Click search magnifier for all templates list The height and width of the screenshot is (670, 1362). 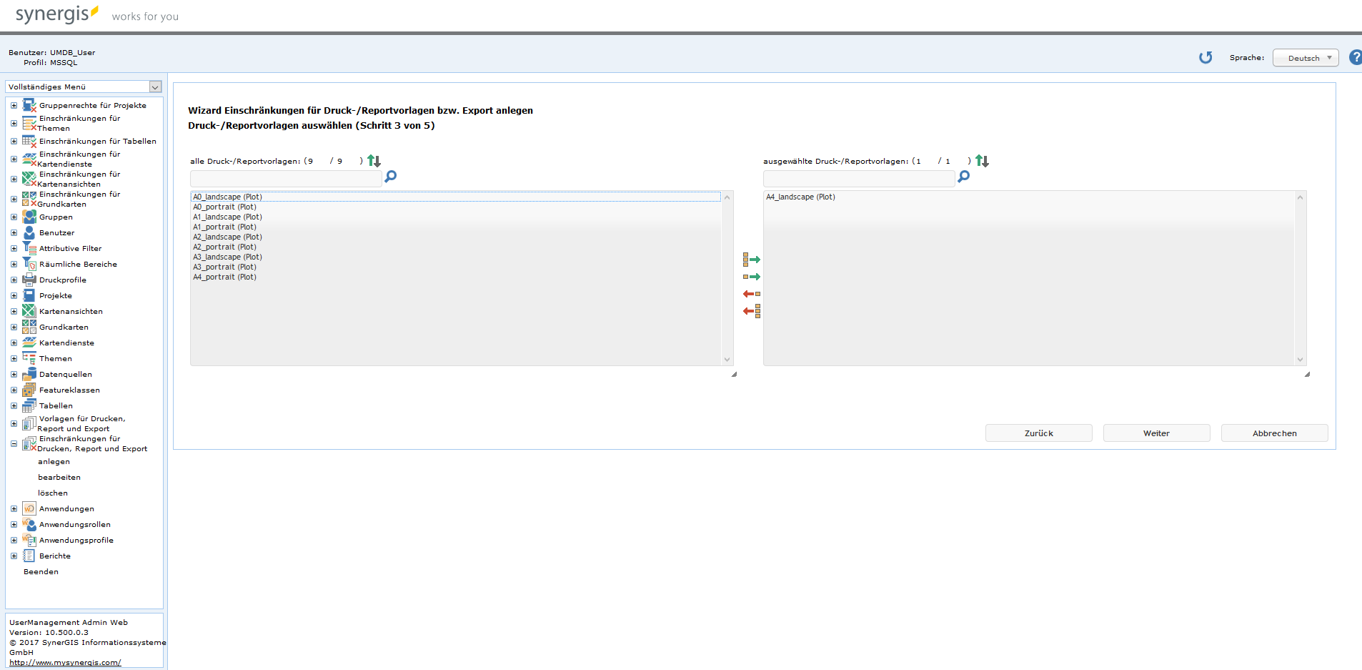390,177
